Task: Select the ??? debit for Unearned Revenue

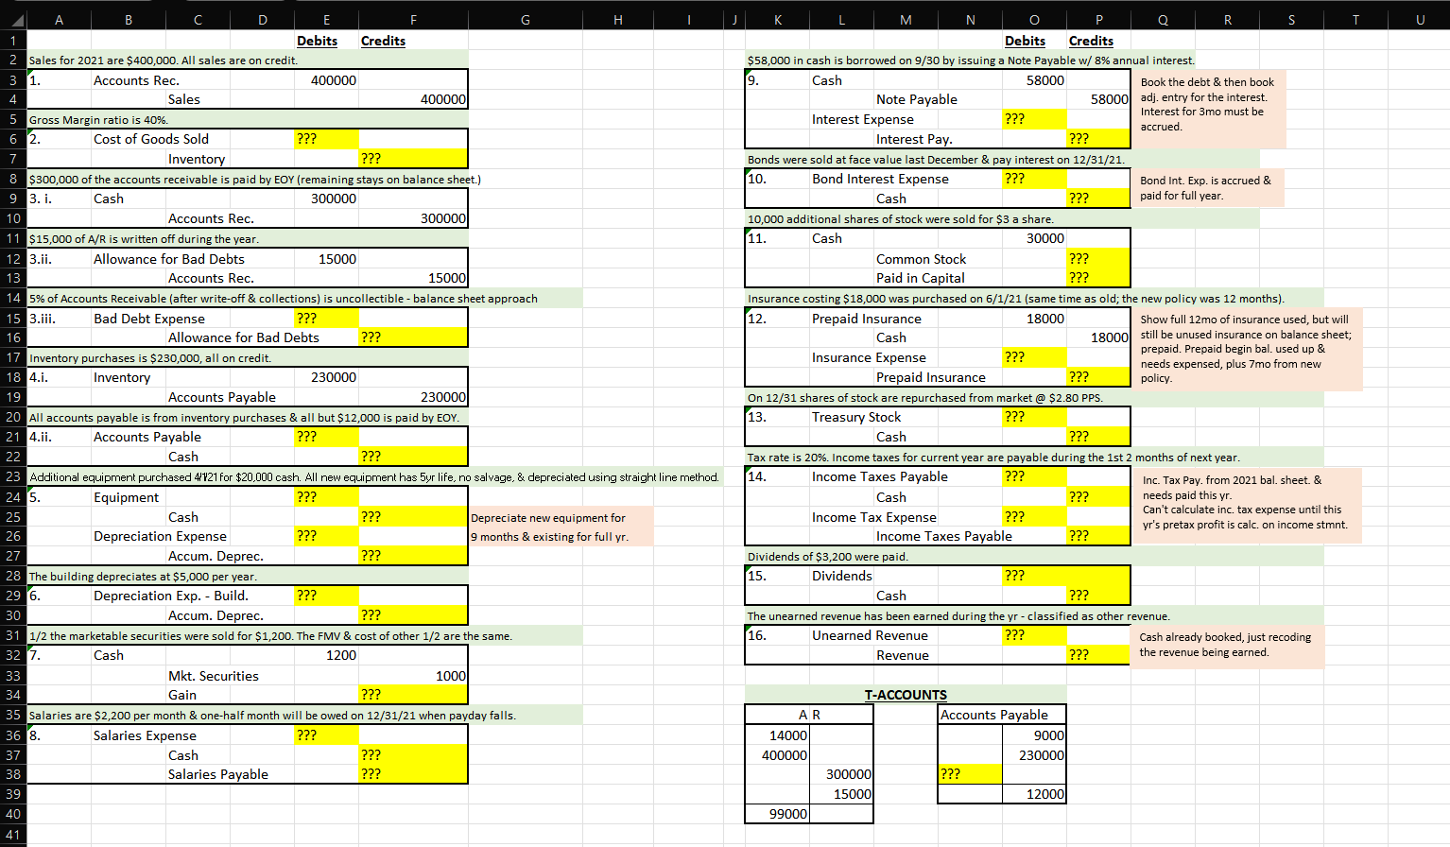Action: (1034, 635)
